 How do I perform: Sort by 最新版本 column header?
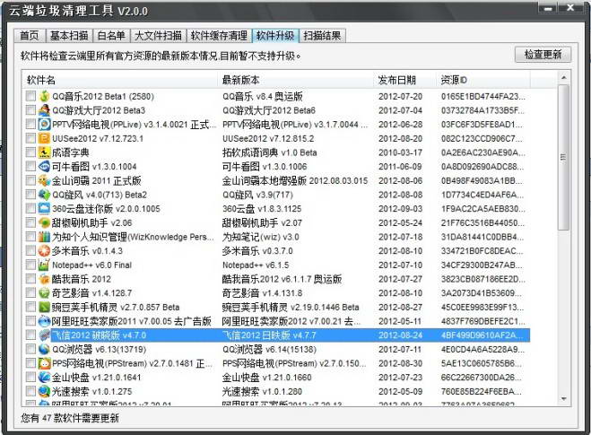pyautogui.click(x=295, y=80)
